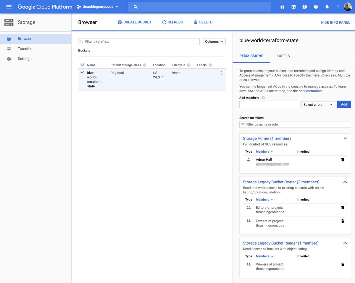Click help icon beside Lifecycle column
Screen dimensions: 355x283
[x=189, y=65]
